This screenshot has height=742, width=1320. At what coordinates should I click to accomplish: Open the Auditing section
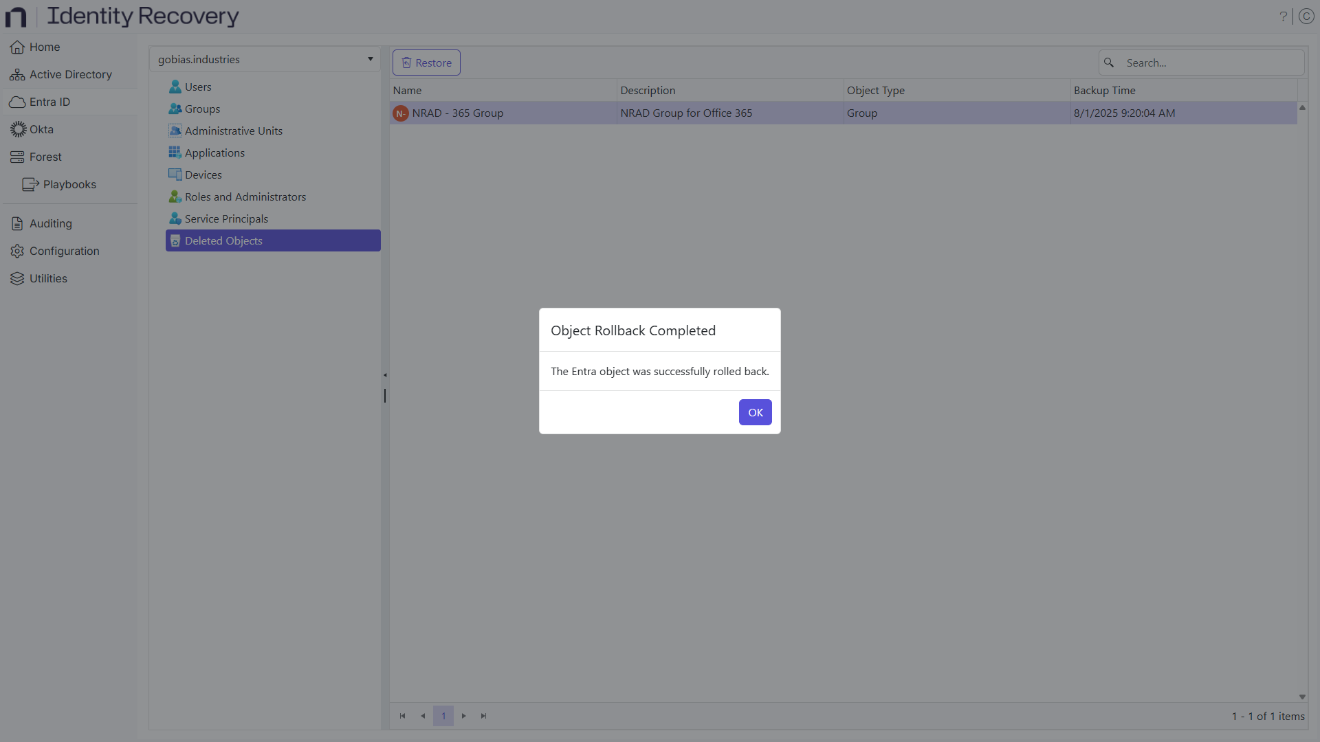(49, 223)
